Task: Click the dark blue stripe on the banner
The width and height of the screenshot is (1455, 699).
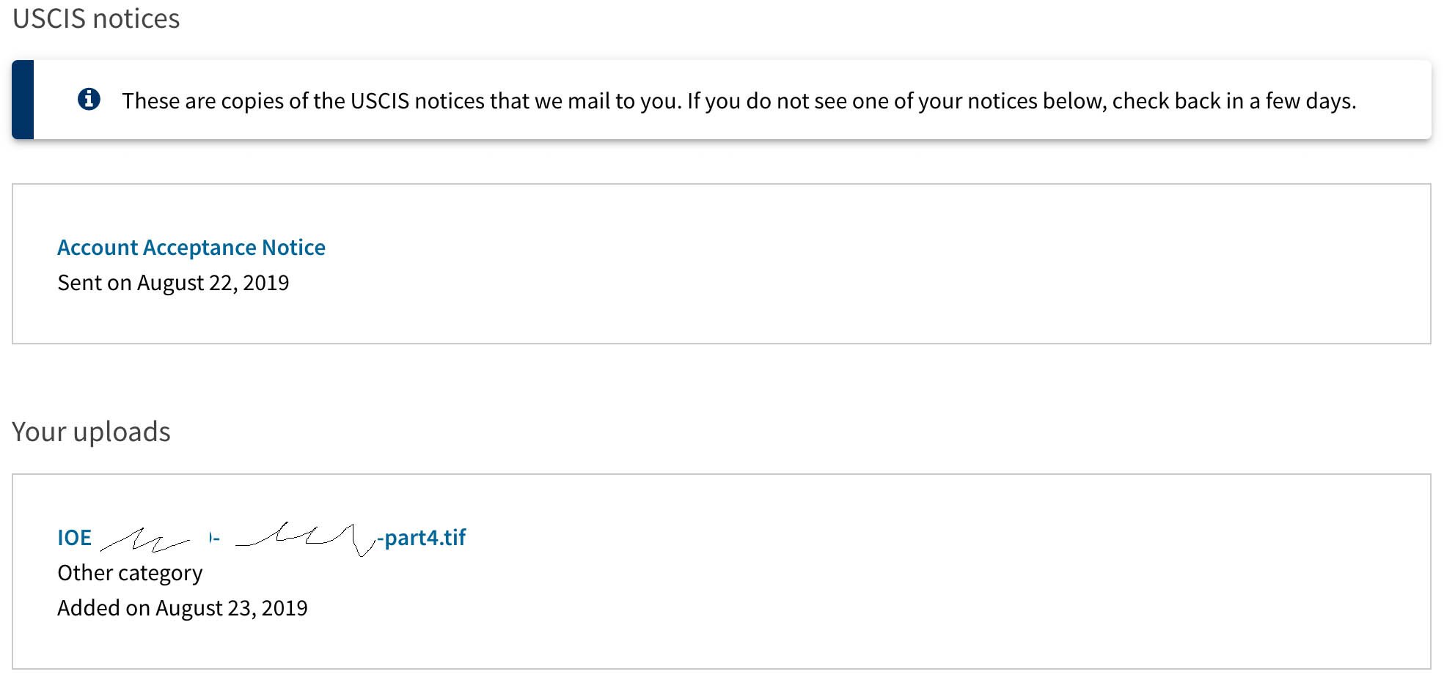Action: 23,100
